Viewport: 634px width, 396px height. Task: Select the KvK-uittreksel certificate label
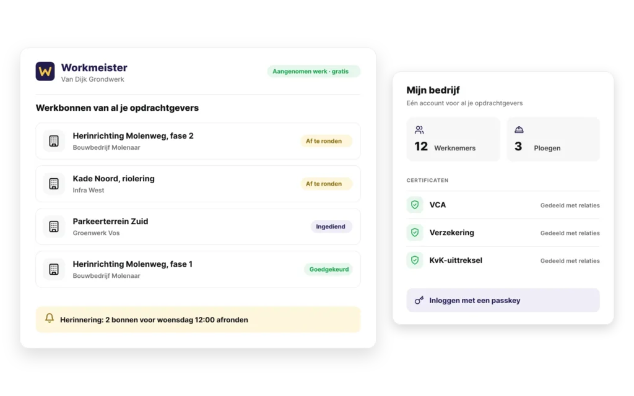coord(456,260)
